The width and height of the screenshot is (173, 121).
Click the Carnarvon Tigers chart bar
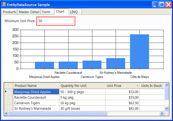pos(92,65)
